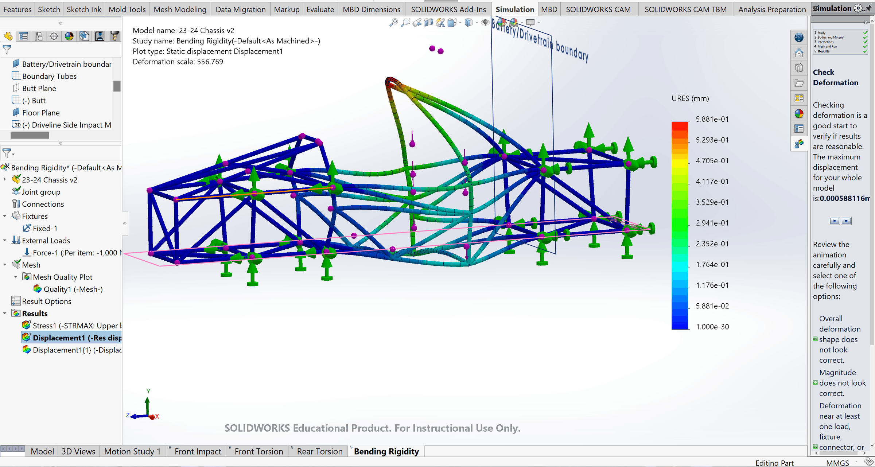875x467 pixels.
Task: Open the Custom Properties task pane tab
Action: click(x=799, y=129)
